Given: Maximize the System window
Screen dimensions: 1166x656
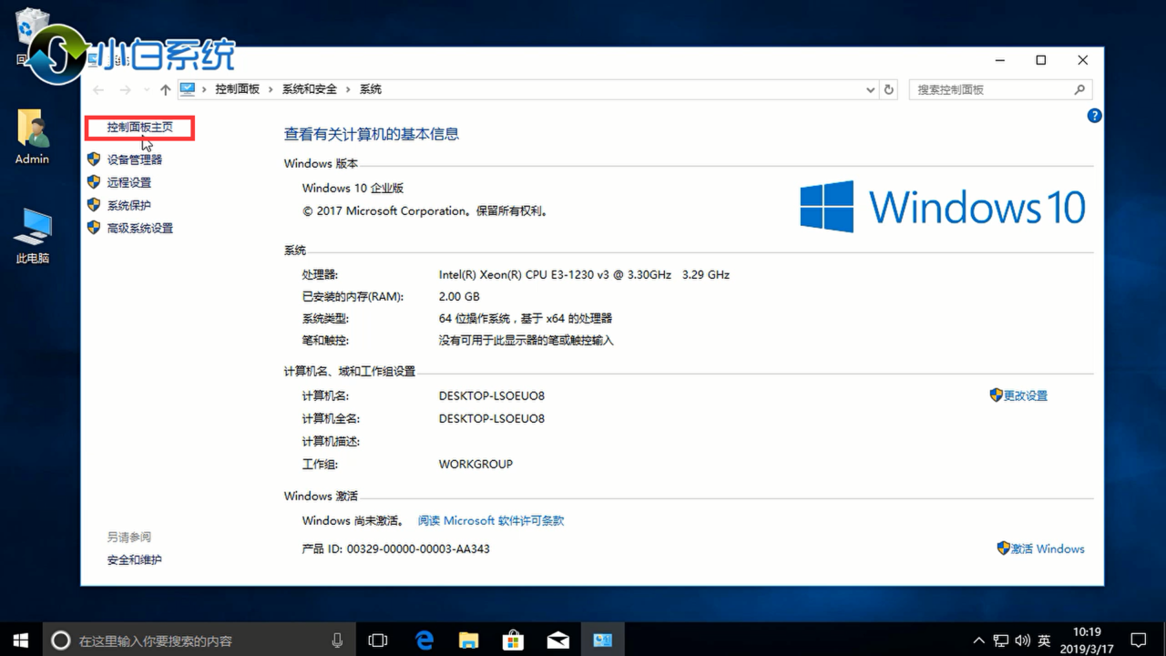Looking at the screenshot, I should [1040, 60].
